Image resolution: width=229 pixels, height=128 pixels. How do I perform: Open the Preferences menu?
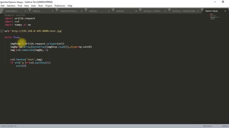pyautogui.click(x=60, y=6)
